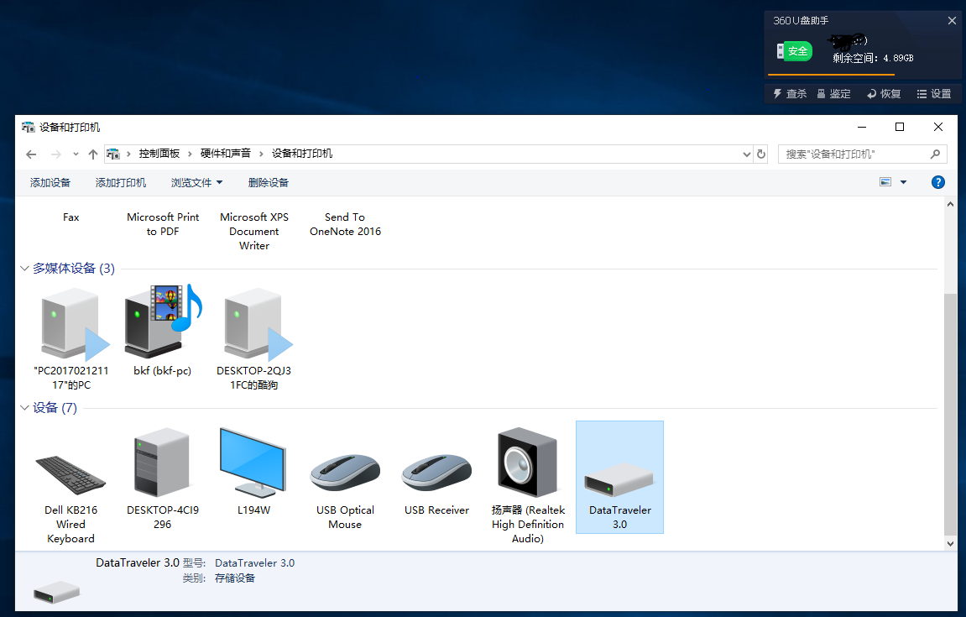
Task: Collapse the 设备 (7) group
Action: click(x=24, y=407)
